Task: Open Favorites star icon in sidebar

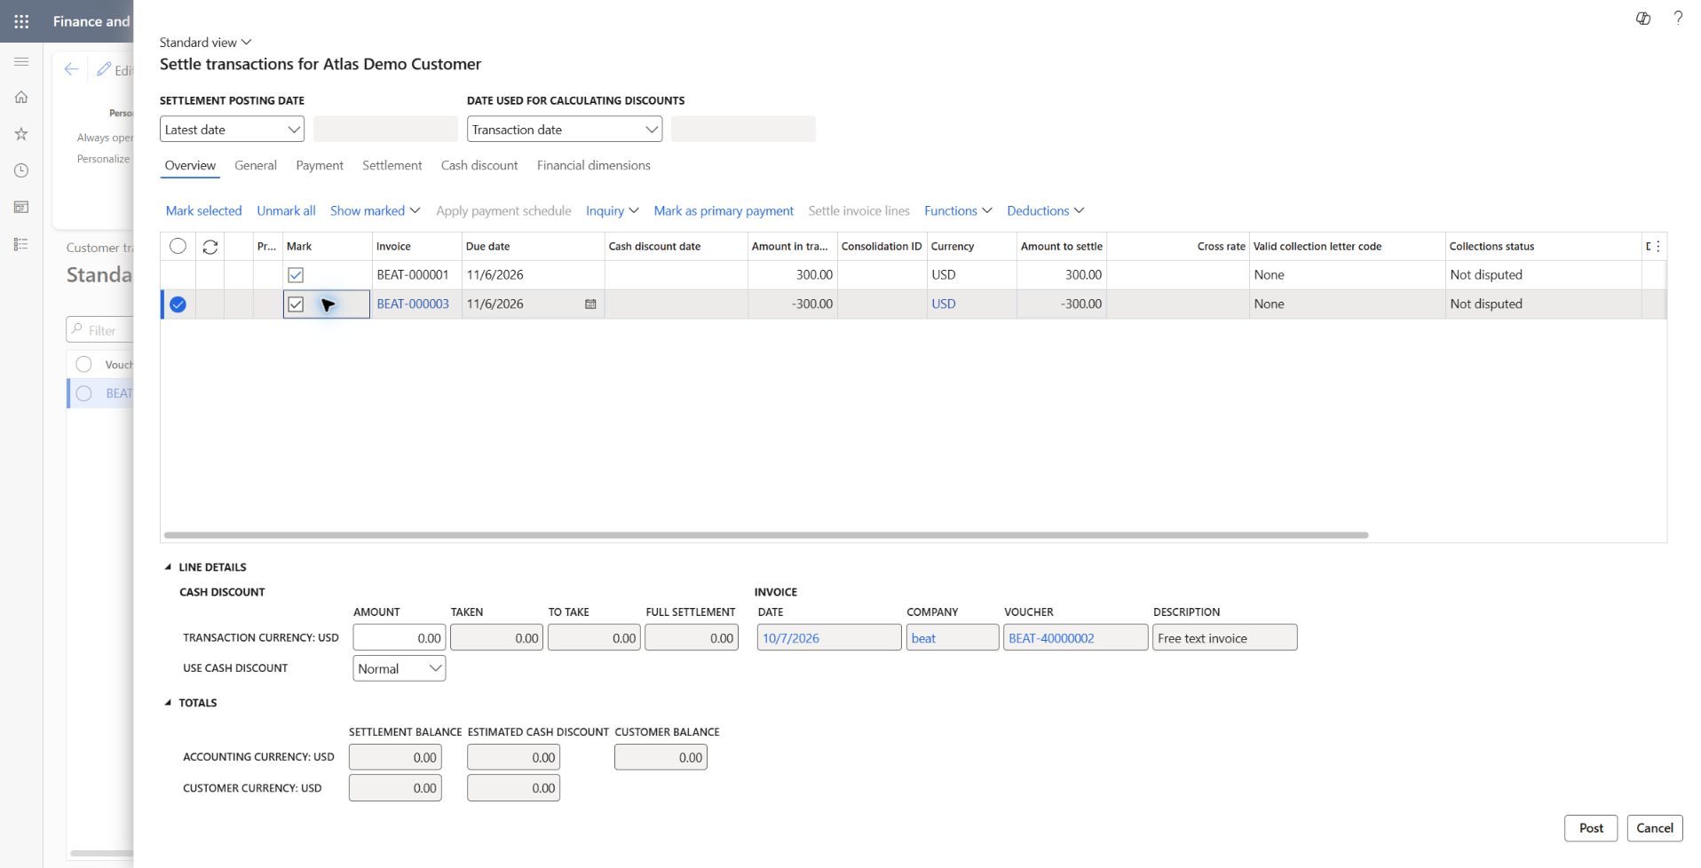Action: (21, 134)
